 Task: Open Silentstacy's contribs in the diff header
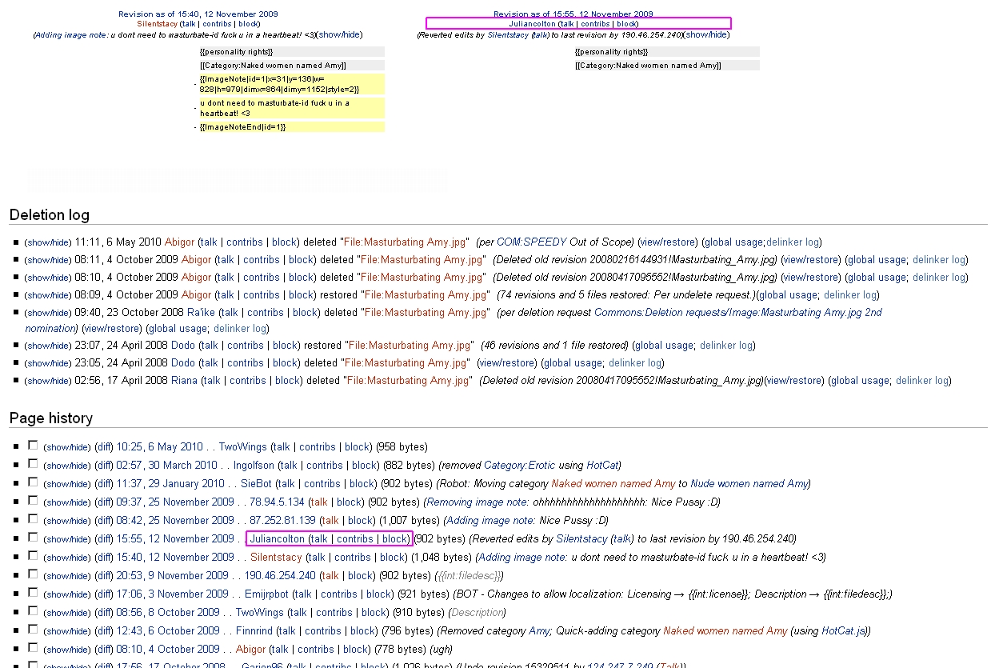[x=217, y=24]
